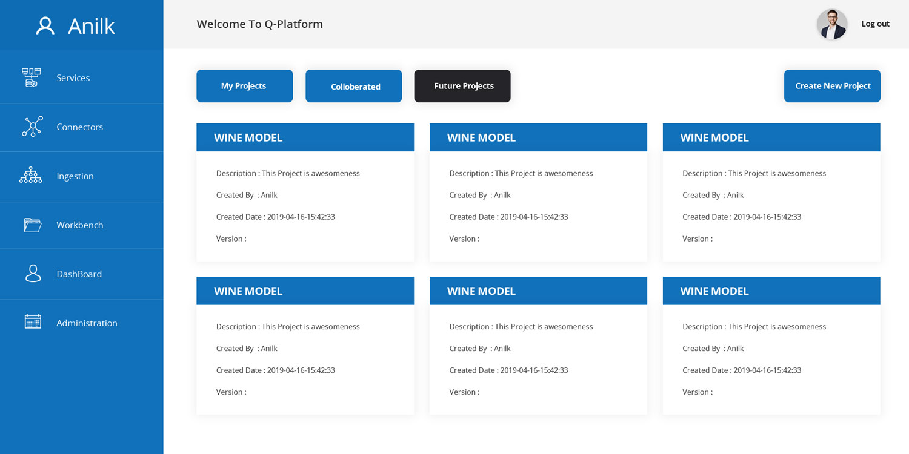Open the Colloberated tab
This screenshot has height=454, width=909.
pos(354,86)
